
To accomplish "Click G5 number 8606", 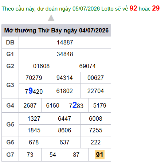I will point(64,130).
